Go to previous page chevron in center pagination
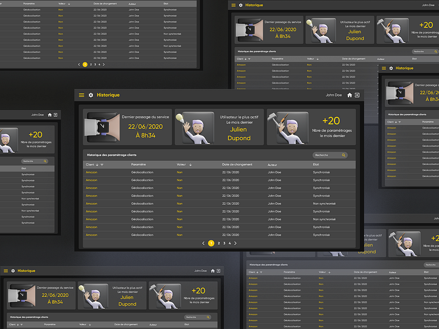This screenshot has width=439, height=329. pyautogui.click(x=204, y=243)
